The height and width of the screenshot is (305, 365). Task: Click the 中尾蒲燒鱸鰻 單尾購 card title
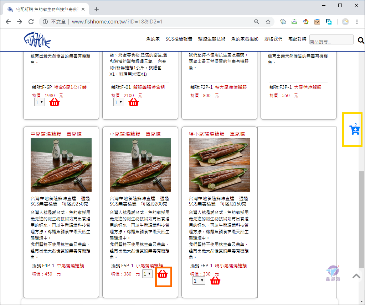coord(56,134)
